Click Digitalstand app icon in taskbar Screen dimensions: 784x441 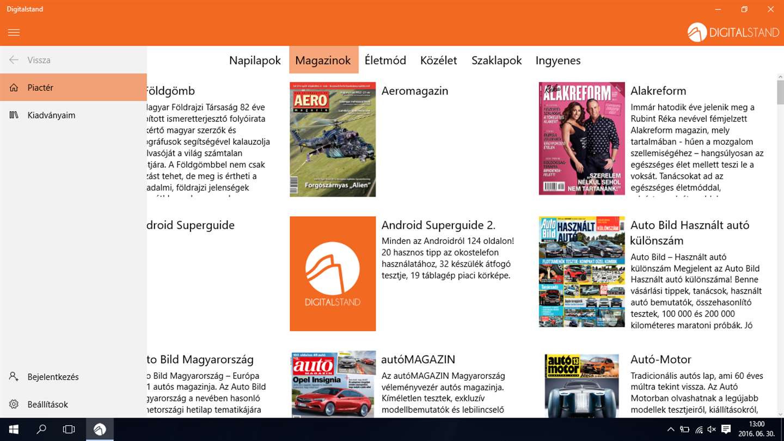coord(100,430)
